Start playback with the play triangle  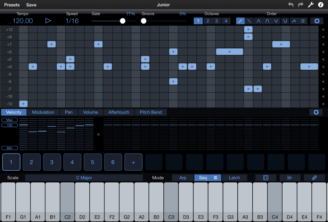tap(48, 21)
